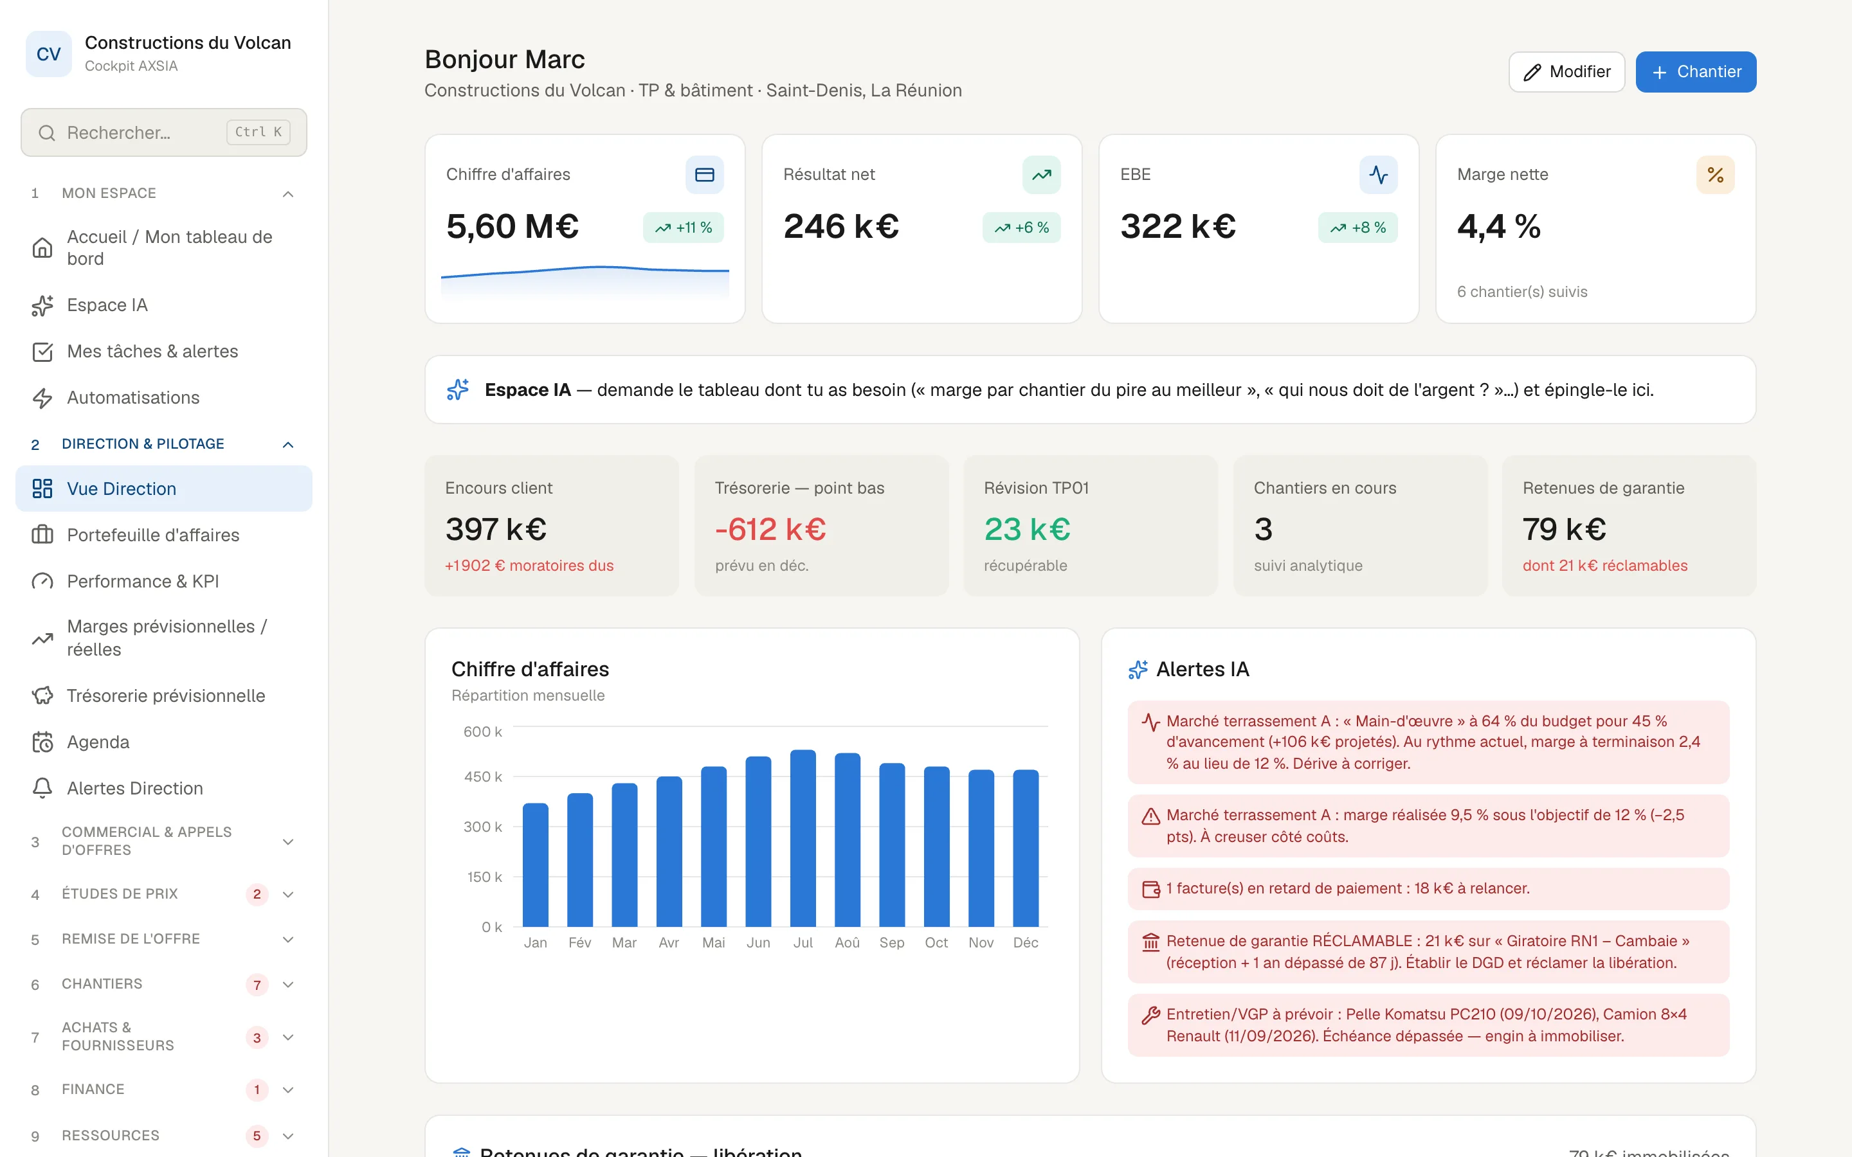1852x1157 pixels.
Task: Click the Espace IA sparkle icon in sidebar
Action: pyautogui.click(x=42, y=305)
